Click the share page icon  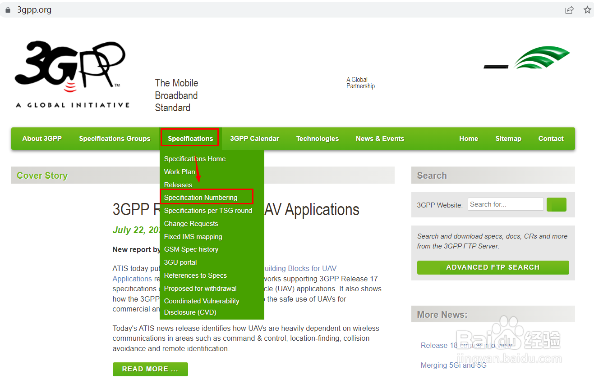coord(570,10)
